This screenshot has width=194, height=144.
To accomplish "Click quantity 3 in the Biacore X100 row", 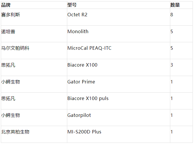I will pos(172,65).
